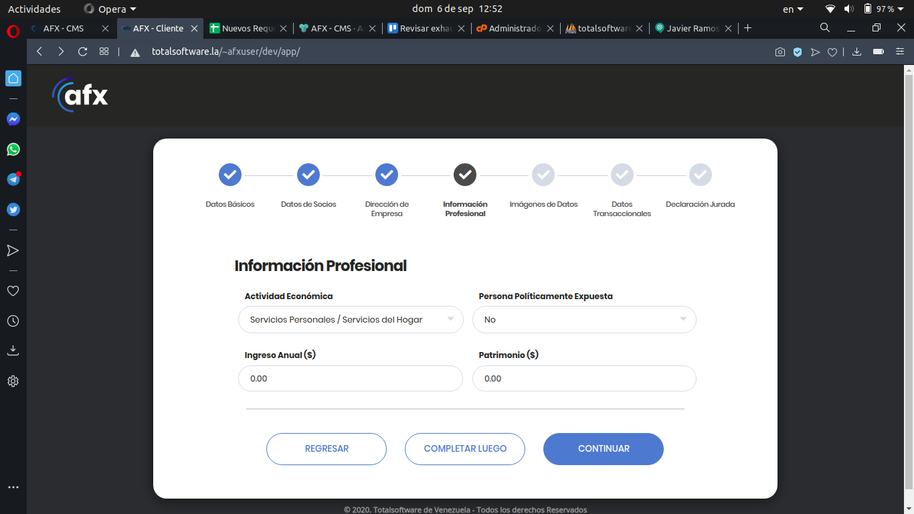Open the Opera application menu in top bar
The height and width of the screenshot is (514, 914).
110,9
